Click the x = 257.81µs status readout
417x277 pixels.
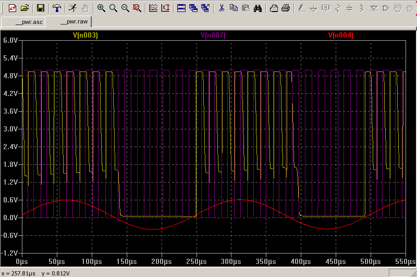click(x=18, y=273)
